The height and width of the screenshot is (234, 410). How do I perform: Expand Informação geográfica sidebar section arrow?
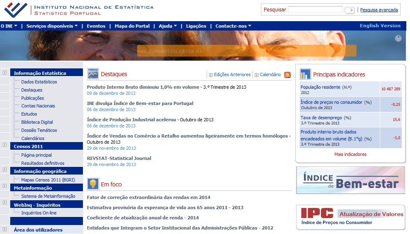5,170
